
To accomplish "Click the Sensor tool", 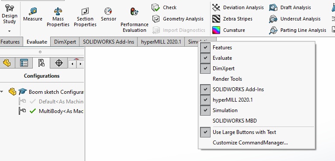I will 108,14.
